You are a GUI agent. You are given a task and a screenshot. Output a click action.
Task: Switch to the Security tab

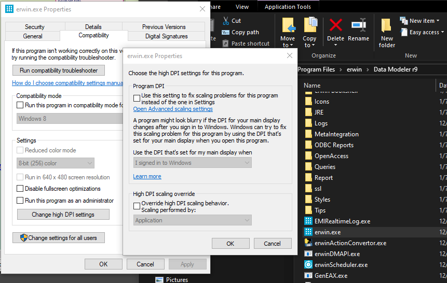tap(35, 27)
